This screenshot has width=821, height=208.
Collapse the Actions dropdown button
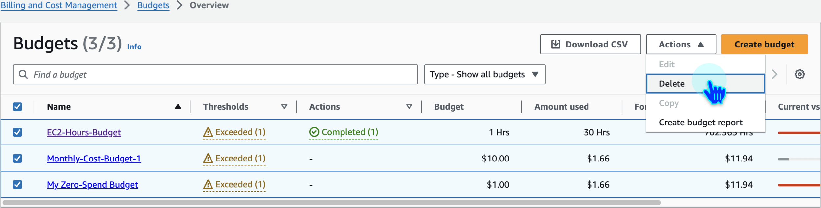pyautogui.click(x=681, y=44)
